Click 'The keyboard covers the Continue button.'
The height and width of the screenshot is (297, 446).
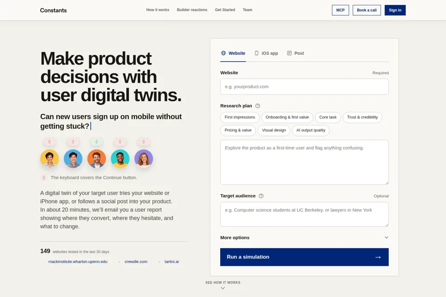[94, 178]
